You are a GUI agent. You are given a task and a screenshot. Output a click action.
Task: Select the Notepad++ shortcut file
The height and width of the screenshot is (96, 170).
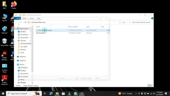point(73,33)
